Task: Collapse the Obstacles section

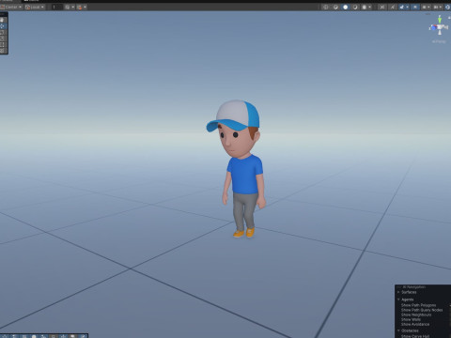Action: [x=399, y=330]
